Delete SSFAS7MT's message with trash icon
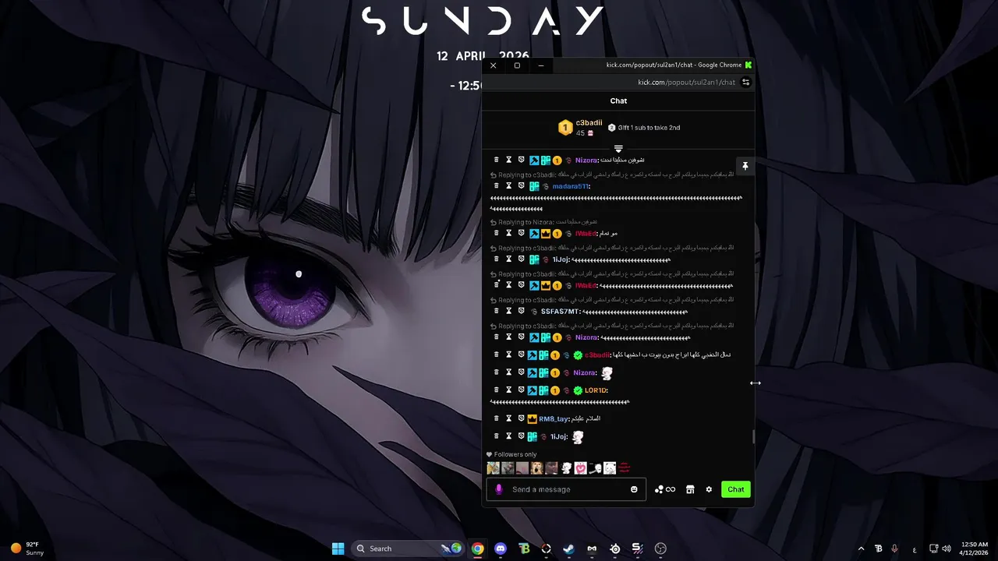Viewport: 998px width, 561px height. [496, 311]
